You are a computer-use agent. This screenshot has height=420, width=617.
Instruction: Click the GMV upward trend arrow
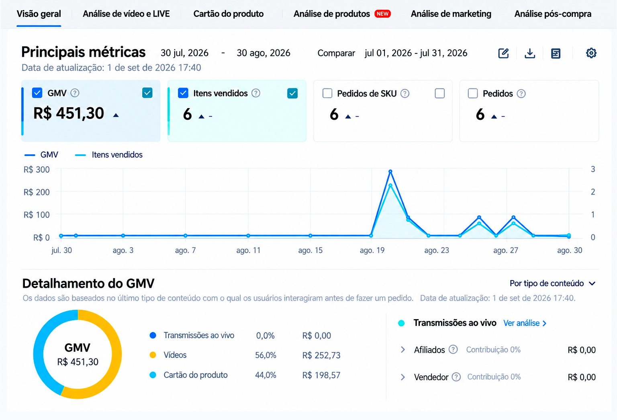[116, 115]
